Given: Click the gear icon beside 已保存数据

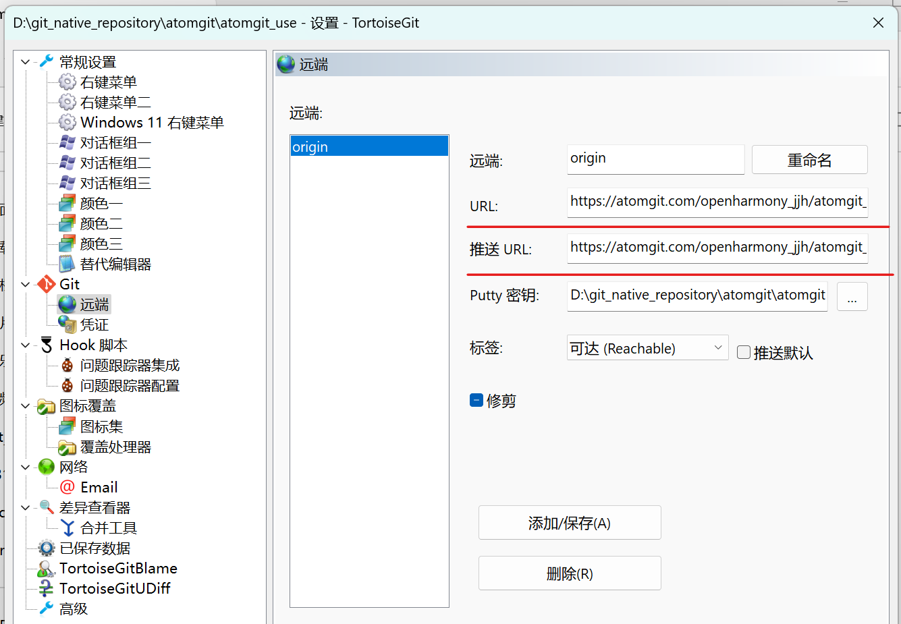Looking at the screenshot, I should (x=47, y=548).
